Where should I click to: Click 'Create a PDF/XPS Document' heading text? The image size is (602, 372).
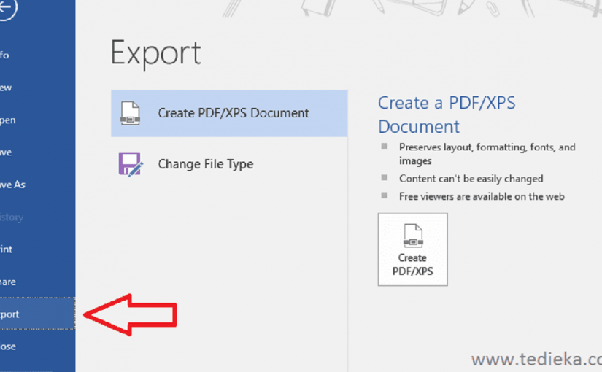coord(447,115)
